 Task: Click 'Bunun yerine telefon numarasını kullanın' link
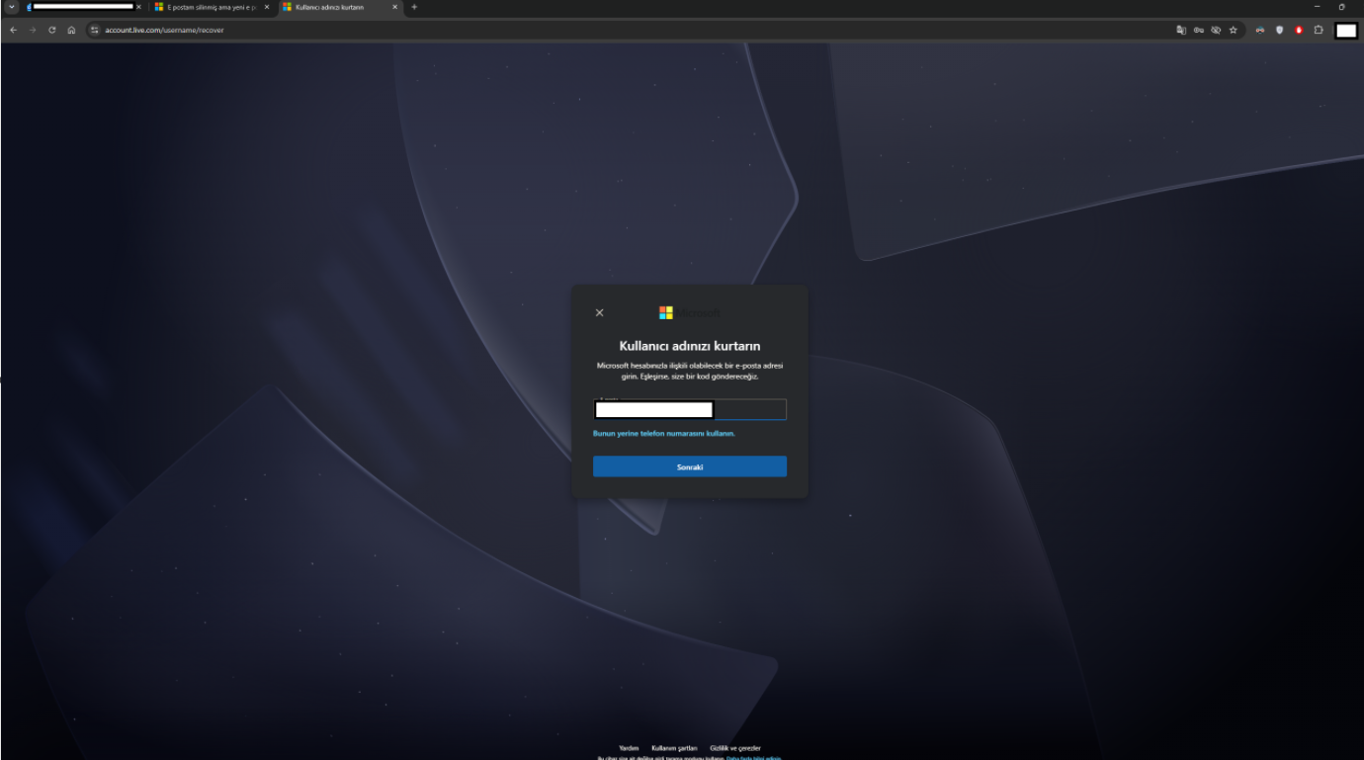[x=664, y=433]
